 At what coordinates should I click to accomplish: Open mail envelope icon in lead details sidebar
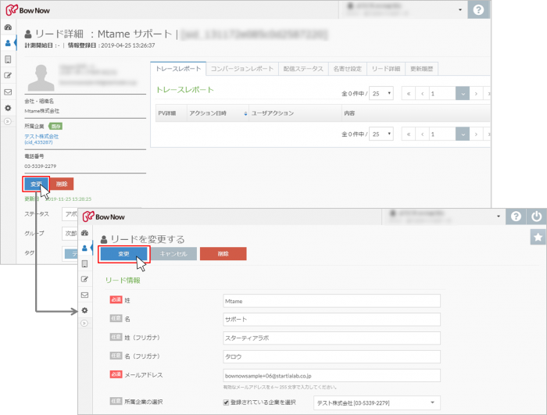[8, 91]
